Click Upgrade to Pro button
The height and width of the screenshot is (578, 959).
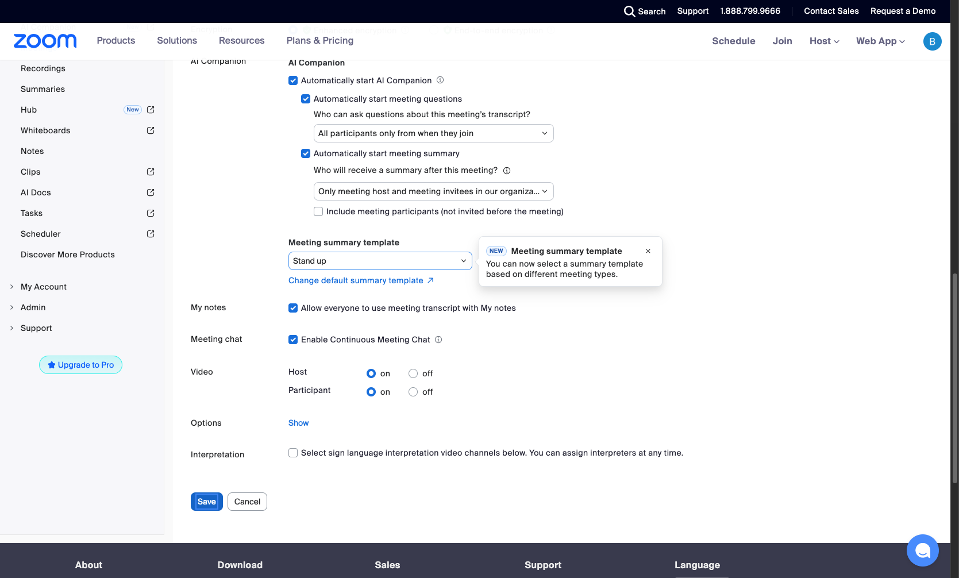point(80,365)
